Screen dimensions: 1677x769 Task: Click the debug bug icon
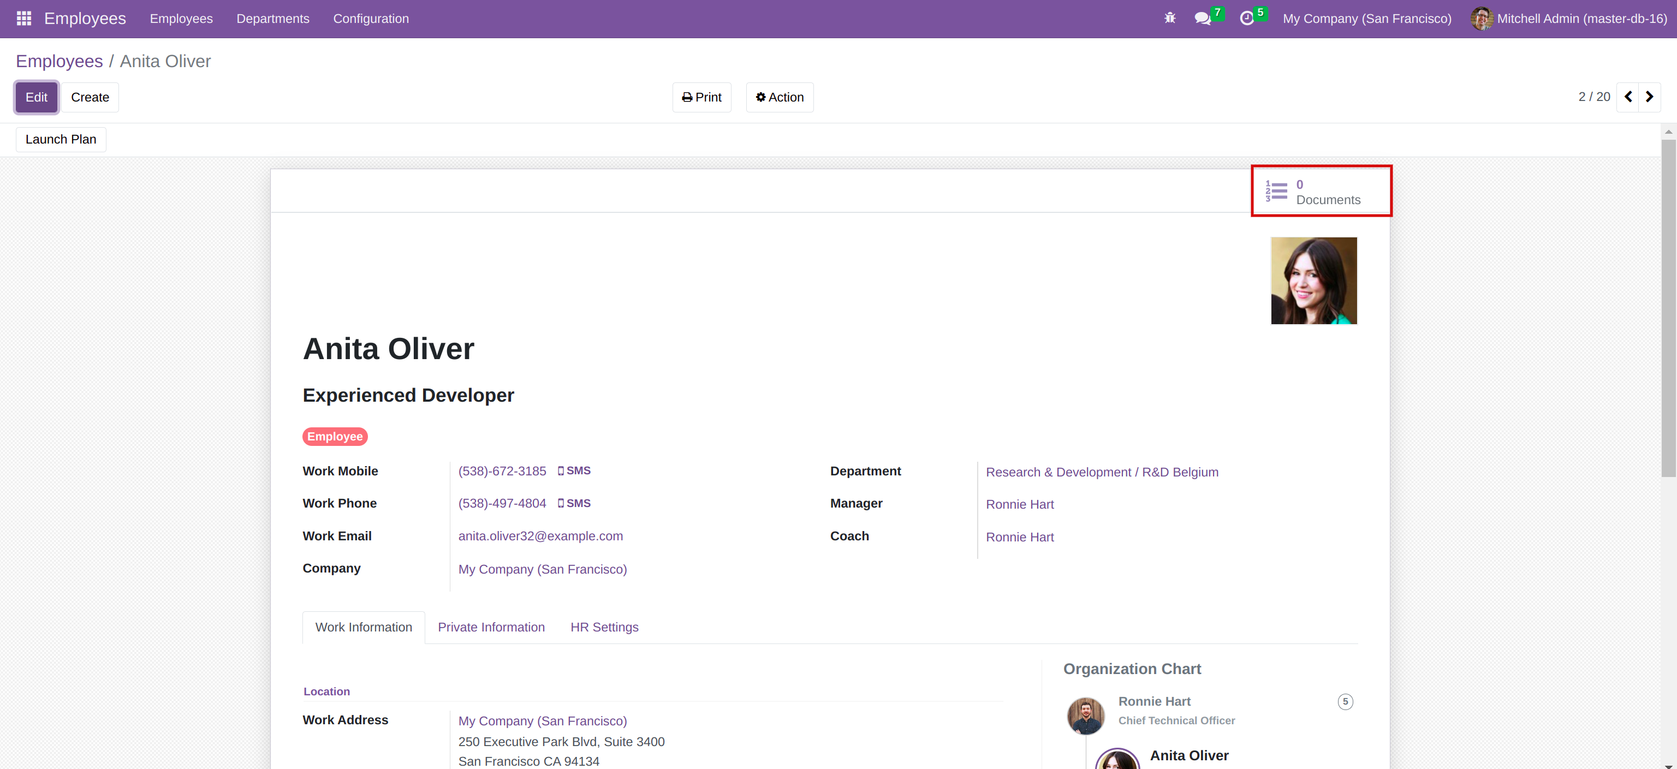1169,18
